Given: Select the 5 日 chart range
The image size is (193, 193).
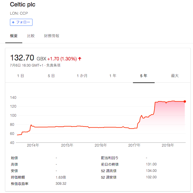Looking at the screenshot, I should [51, 76].
